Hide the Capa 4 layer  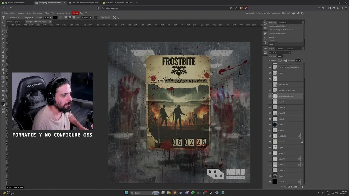pos(270,176)
